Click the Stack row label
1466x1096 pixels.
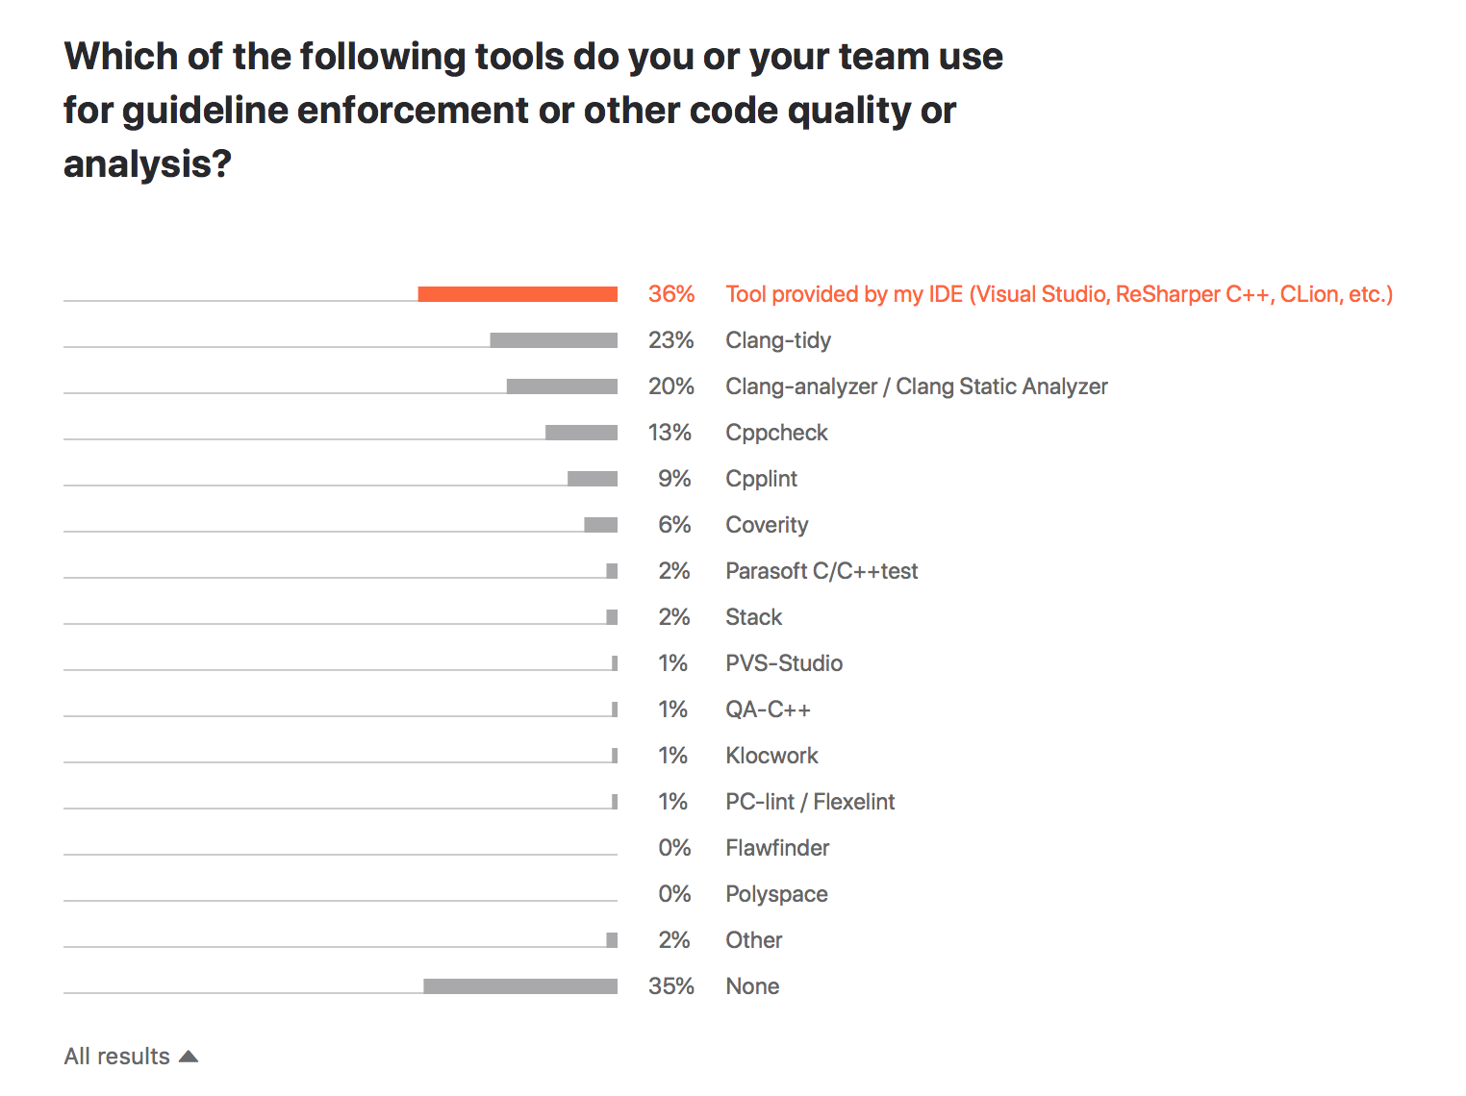(753, 617)
